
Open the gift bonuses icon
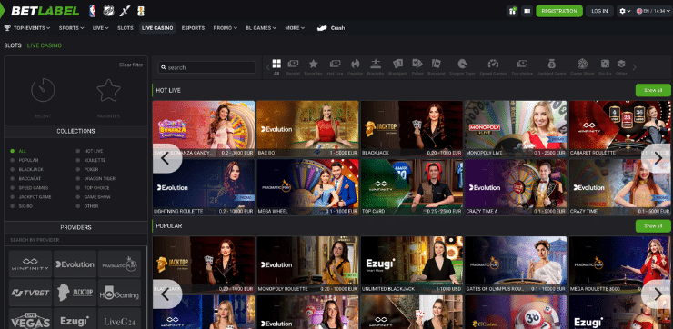(x=512, y=11)
